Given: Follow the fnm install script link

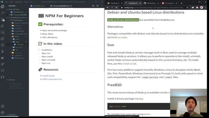Looking at the screenshot, I should point(129,64).
